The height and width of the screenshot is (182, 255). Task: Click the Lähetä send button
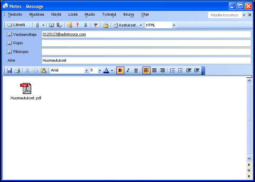point(16,25)
